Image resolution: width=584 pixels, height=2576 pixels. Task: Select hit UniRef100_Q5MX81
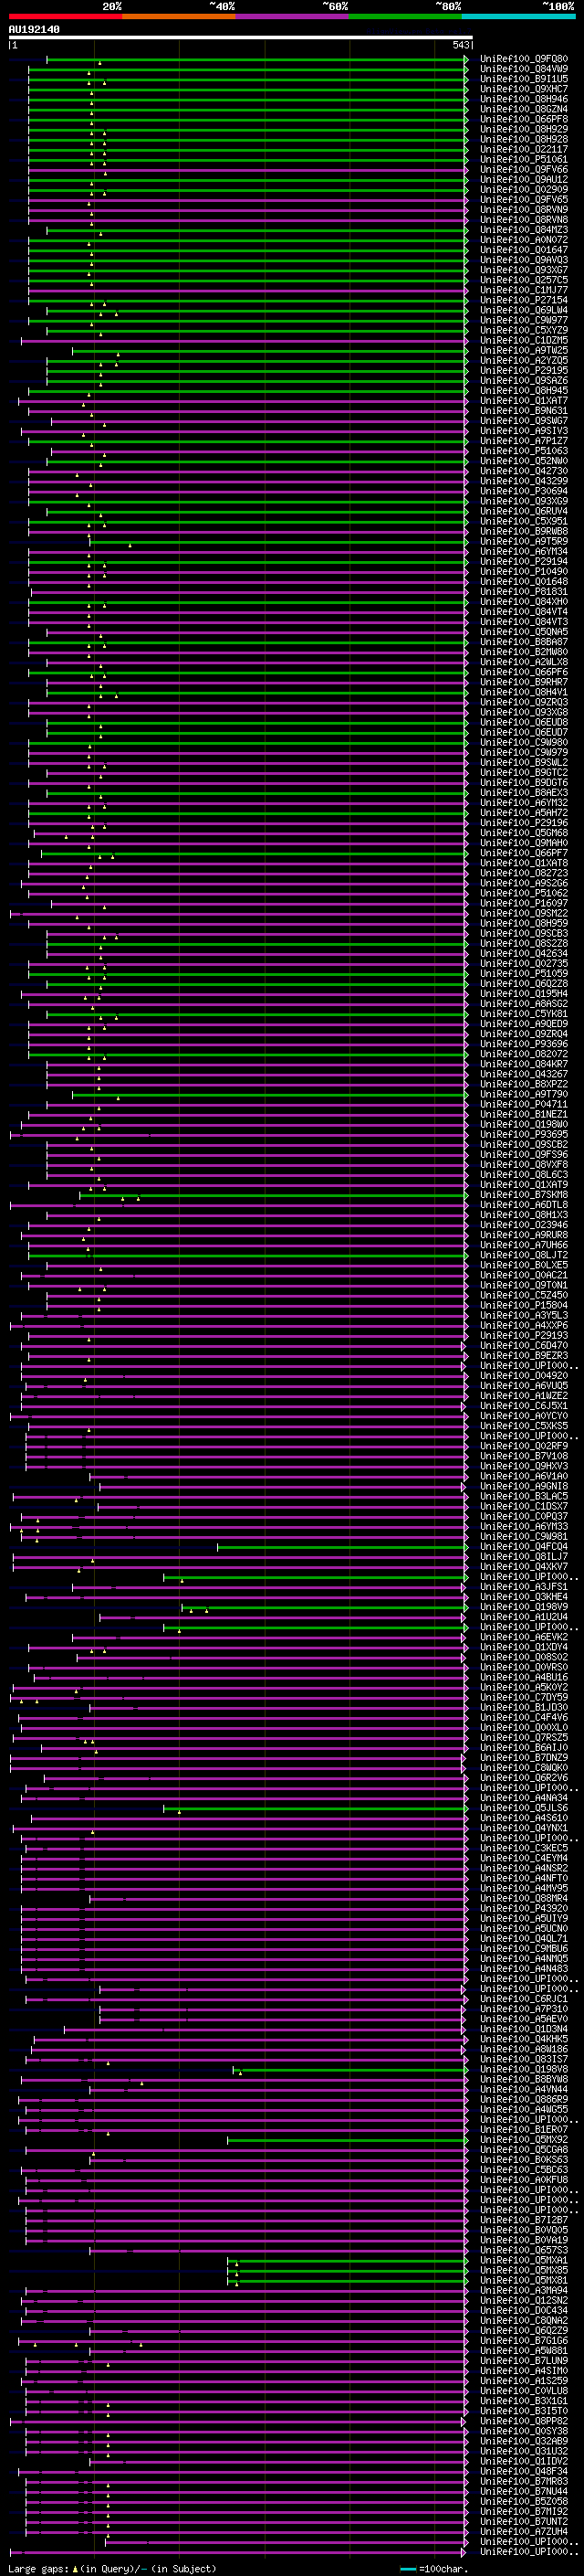pos(524,2280)
